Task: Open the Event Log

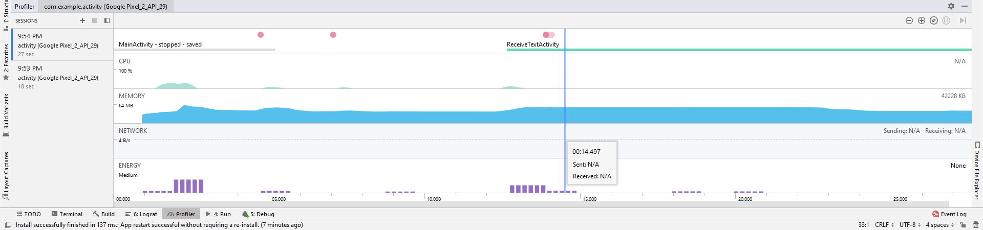Action: (x=950, y=214)
